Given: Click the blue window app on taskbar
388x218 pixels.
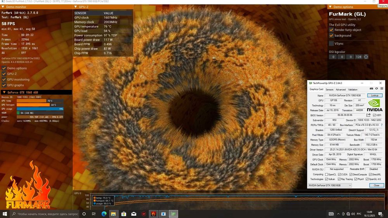Looking at the screenshot, I should 163,214.
